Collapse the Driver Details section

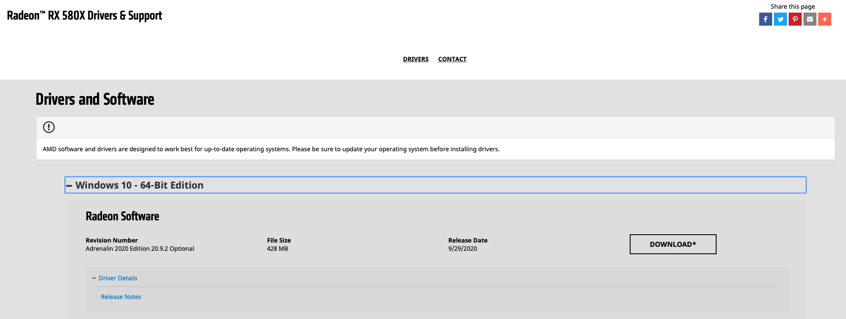pos(115,278)
